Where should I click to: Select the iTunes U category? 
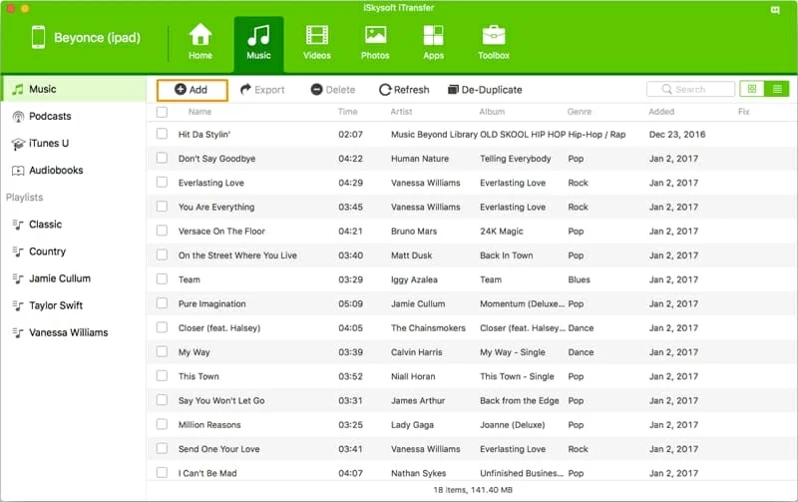[49, 143]
